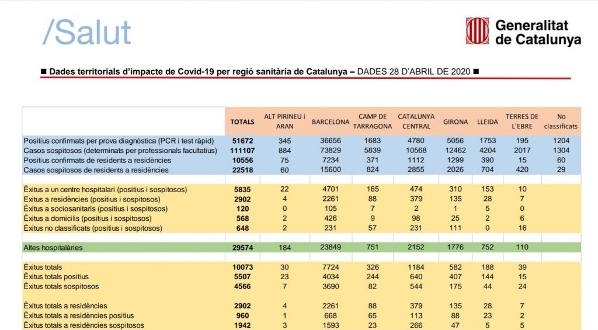Click Barcelona value 73829
Image resolution: width=598 pixels, height=330 pixels.
(331, 150)
